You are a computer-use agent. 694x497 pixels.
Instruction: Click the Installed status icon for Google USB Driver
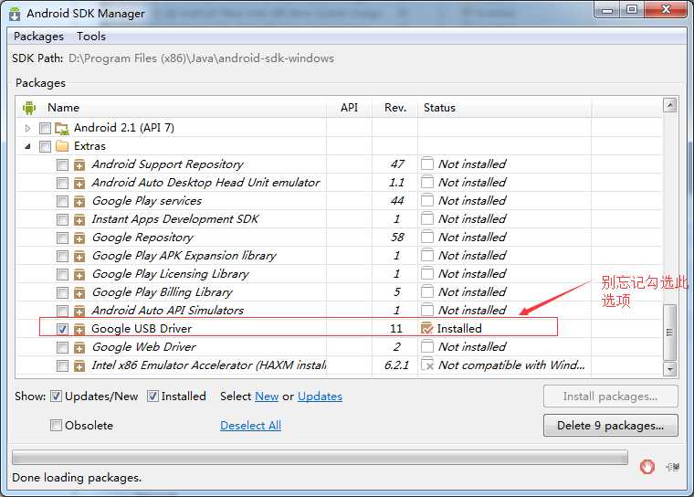(x=427, y=328)
